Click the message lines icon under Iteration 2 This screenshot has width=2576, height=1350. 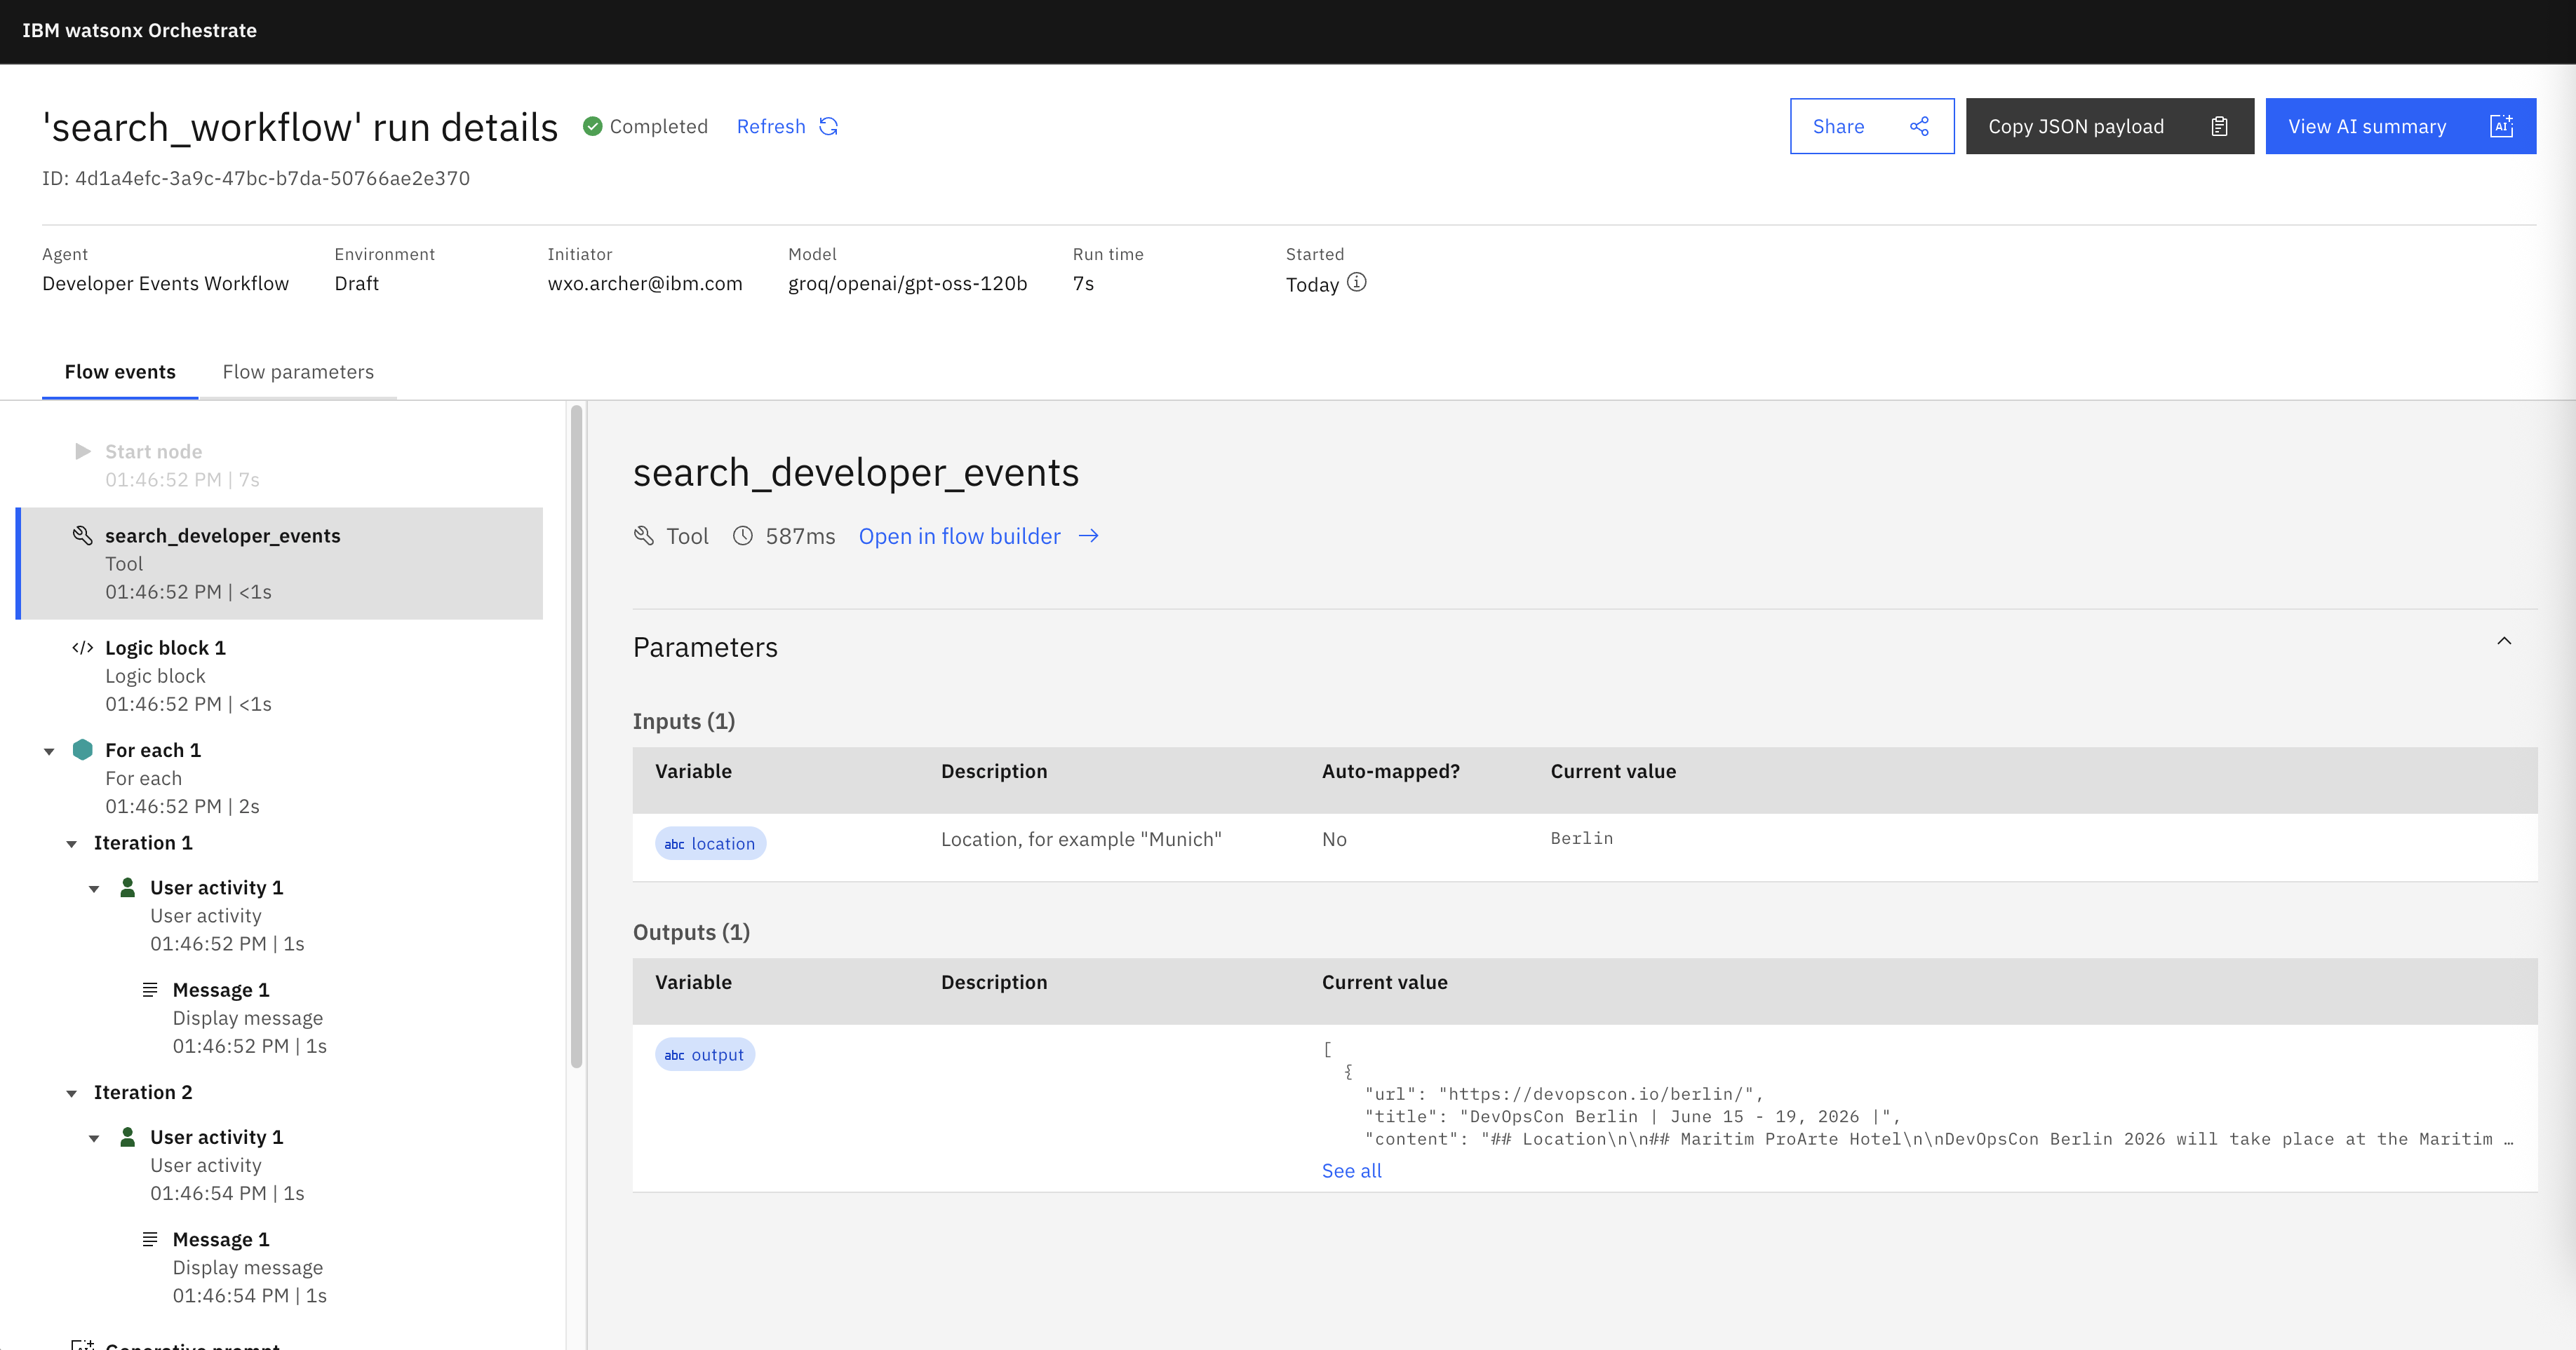click(150, 1239)
